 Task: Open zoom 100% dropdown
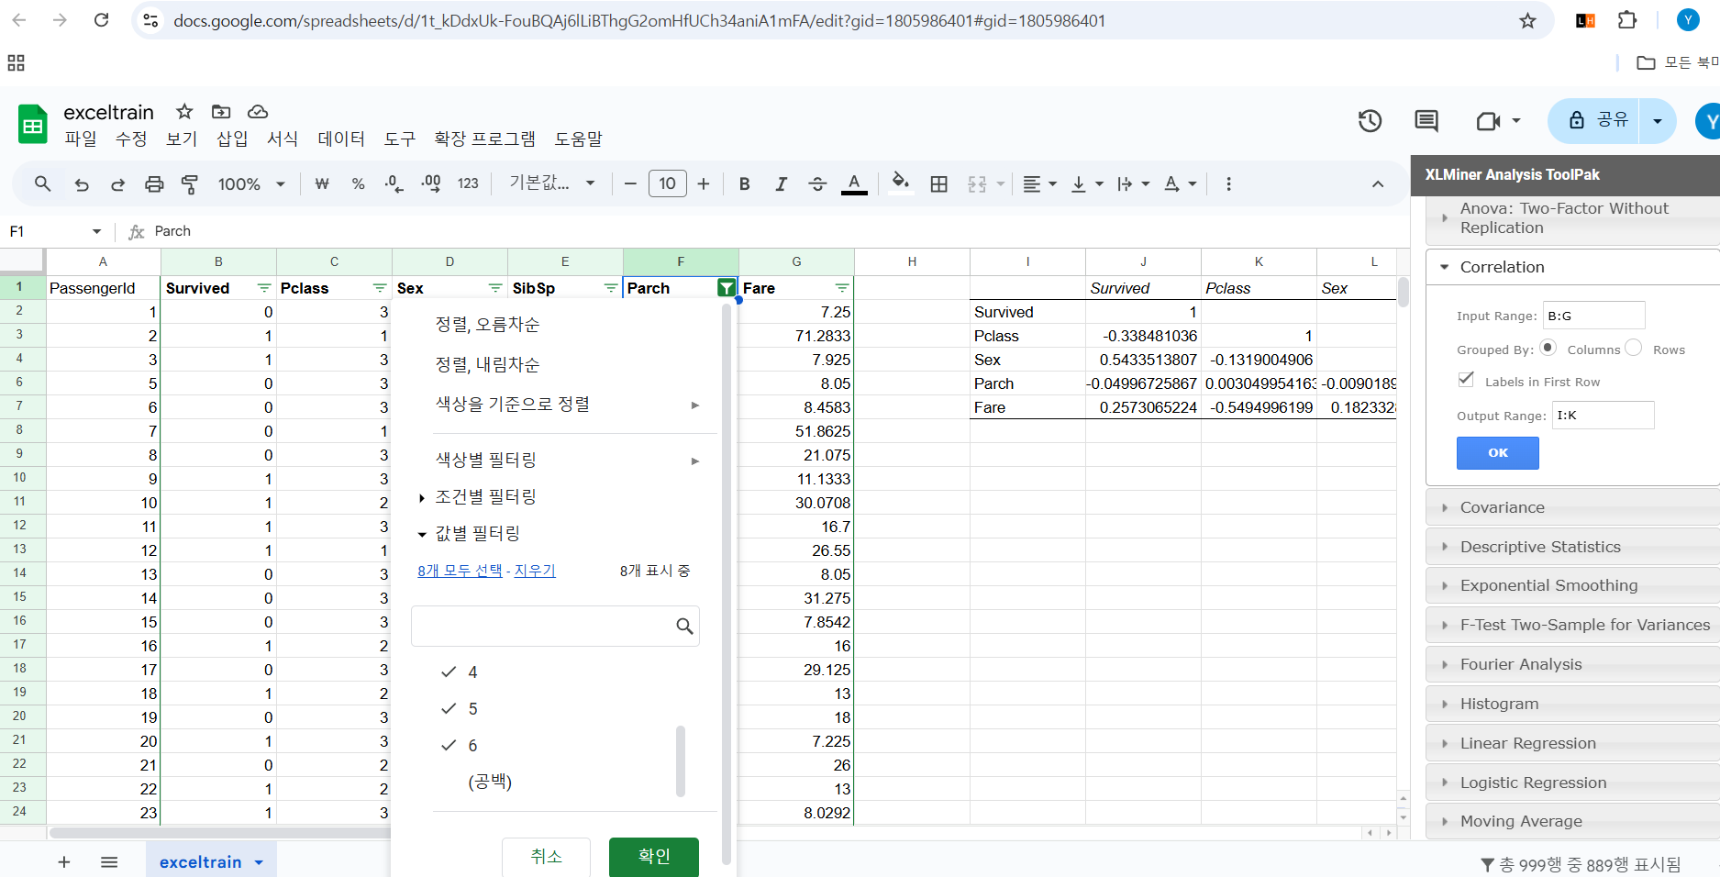coord(251,184)
